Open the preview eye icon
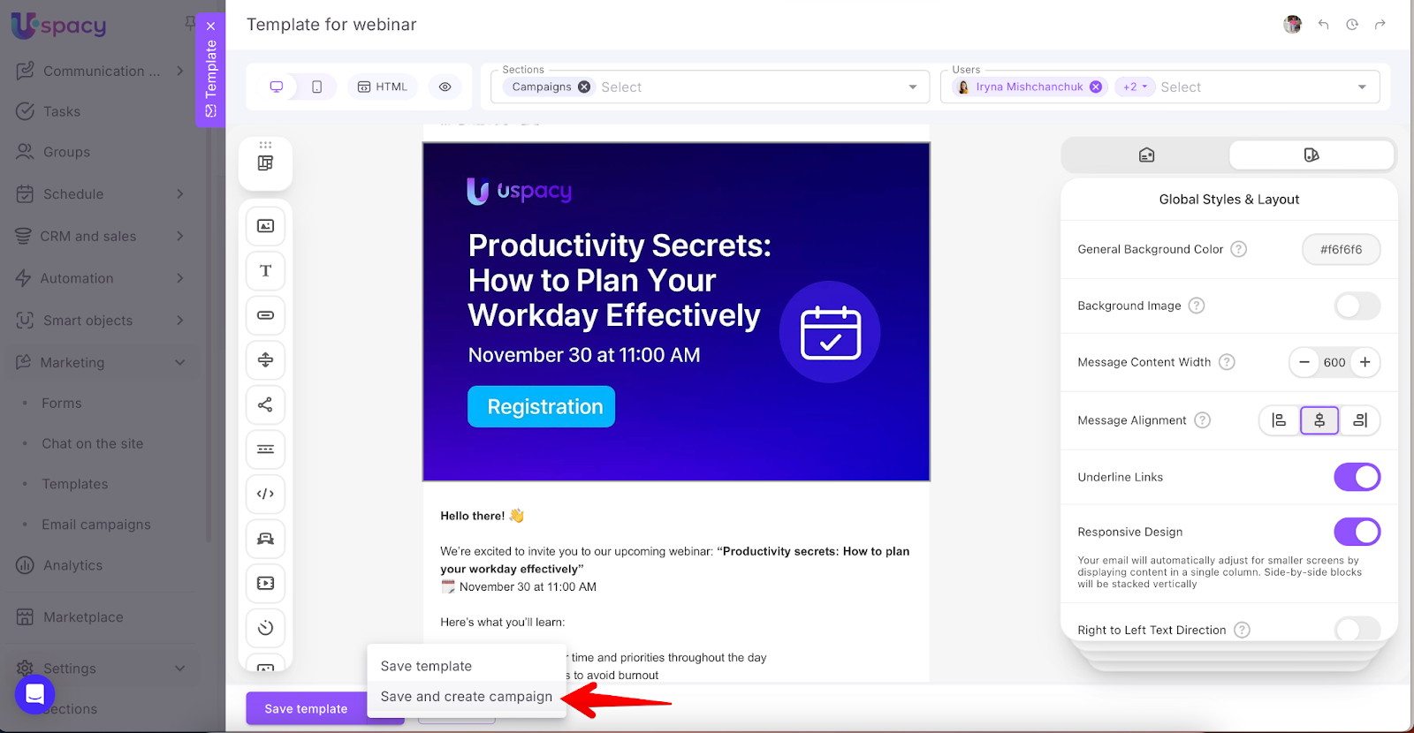 445,87
